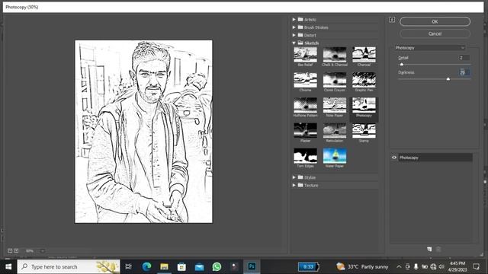Click the Darkness value input field

point(464,72)
